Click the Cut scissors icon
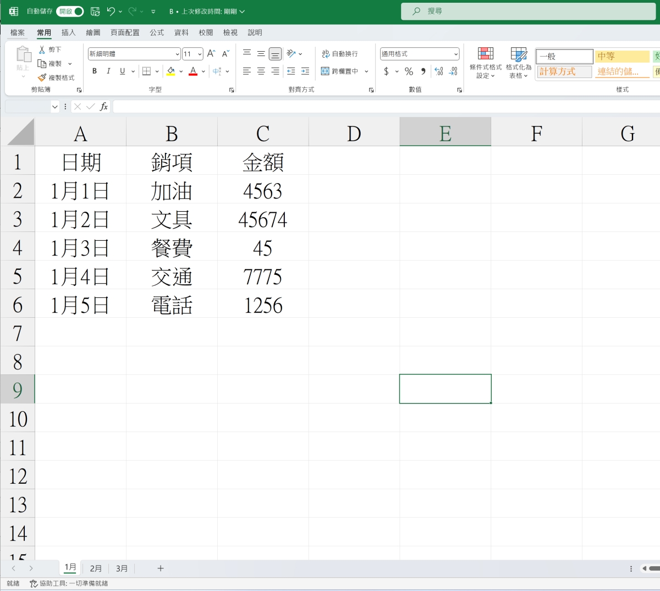This screenshot has width=660, height=591. pos(42,49)
